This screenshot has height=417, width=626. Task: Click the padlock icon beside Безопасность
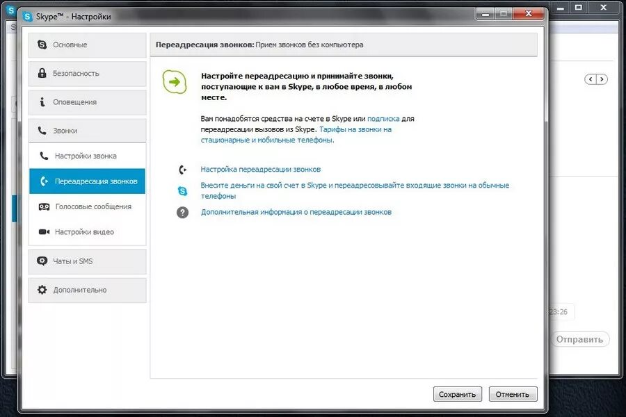coord(42,73)
